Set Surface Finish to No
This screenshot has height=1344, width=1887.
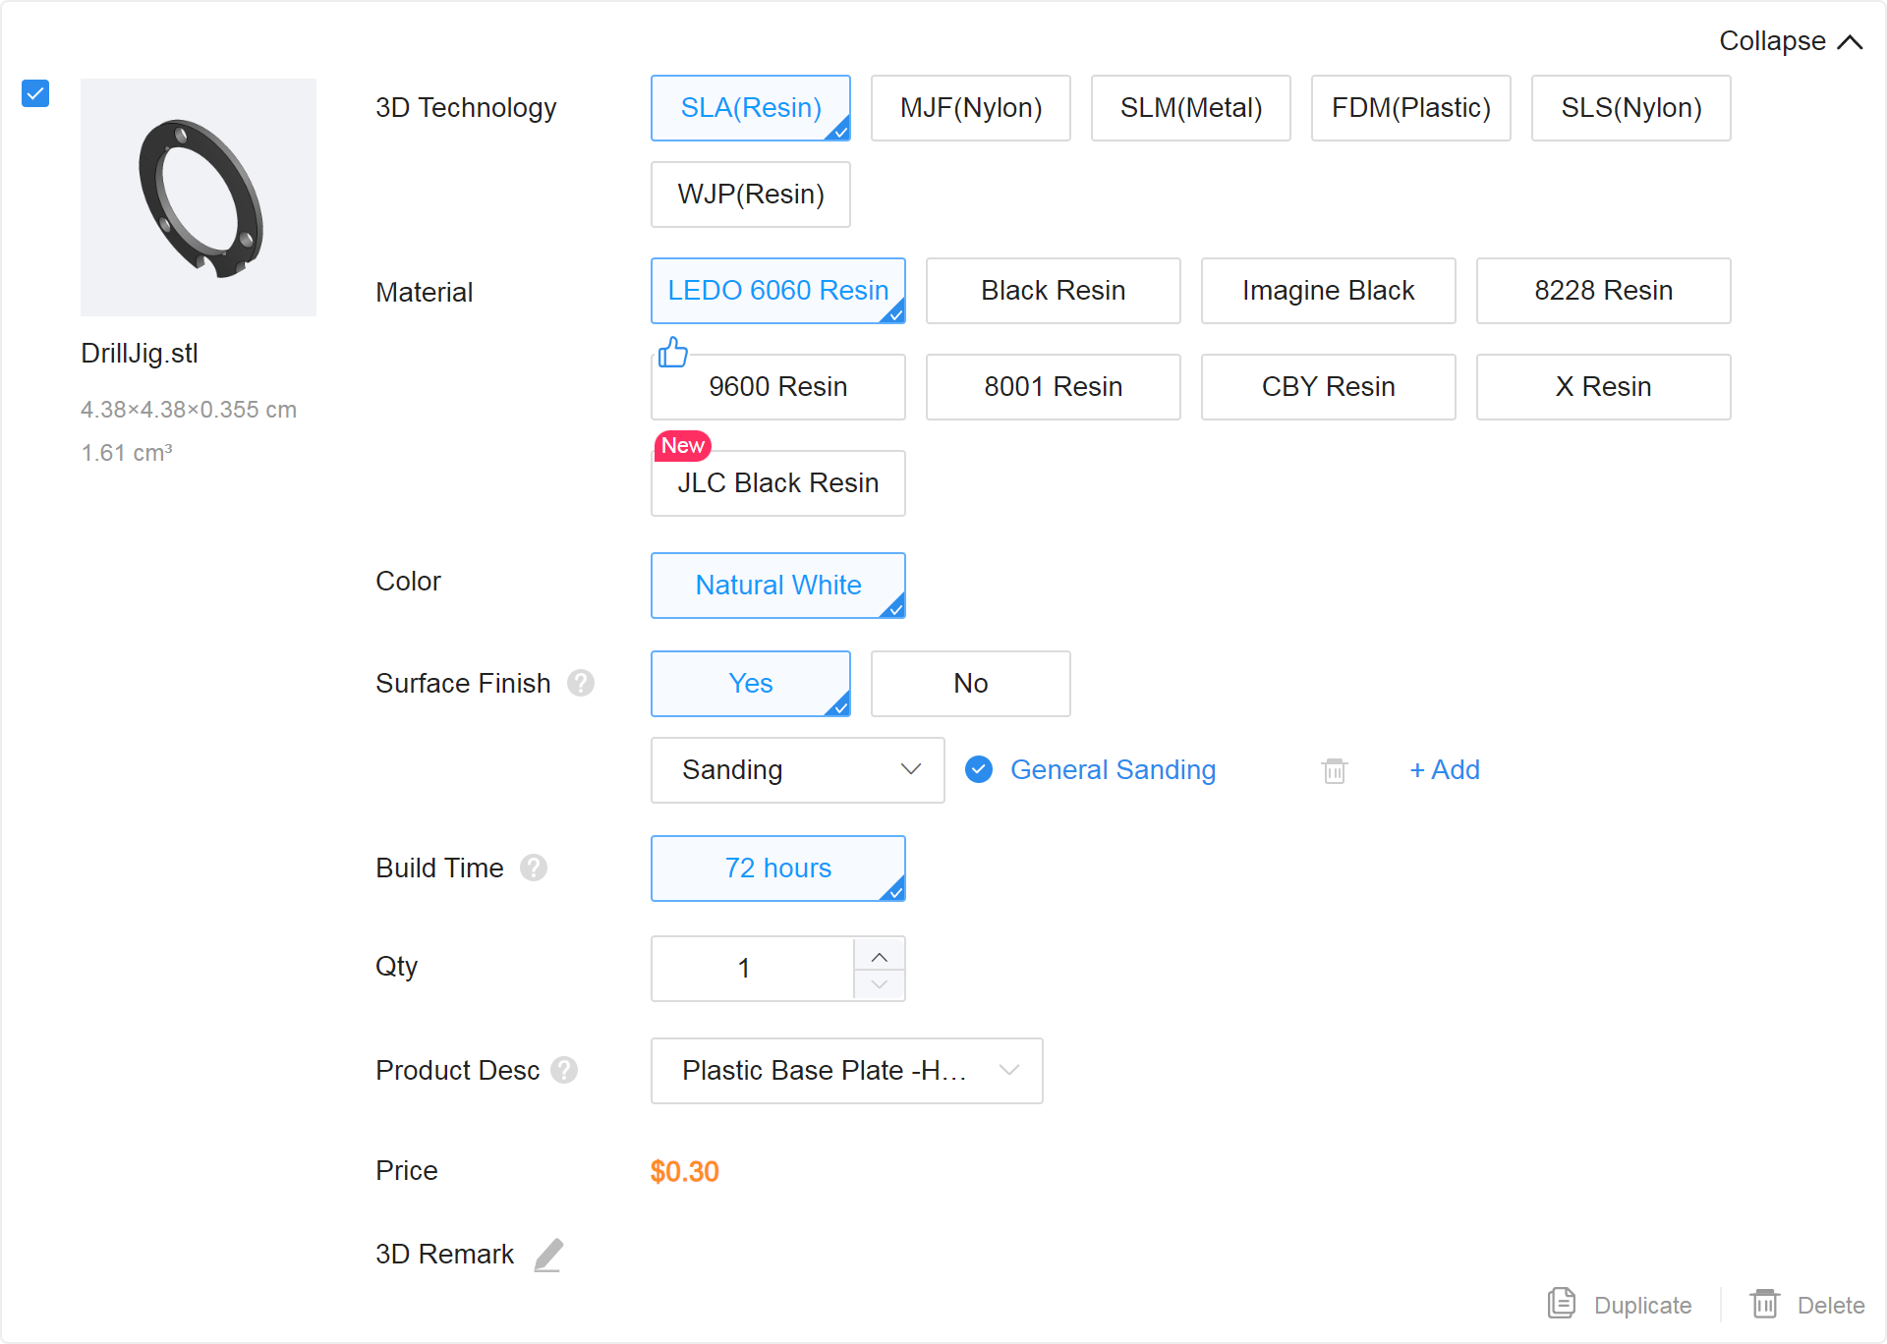[970, 683]
